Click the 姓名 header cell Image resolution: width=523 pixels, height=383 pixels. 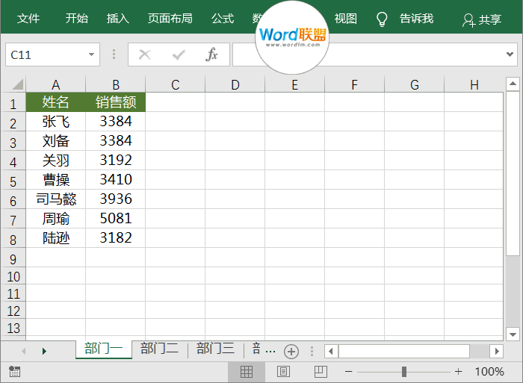(56, 102)
